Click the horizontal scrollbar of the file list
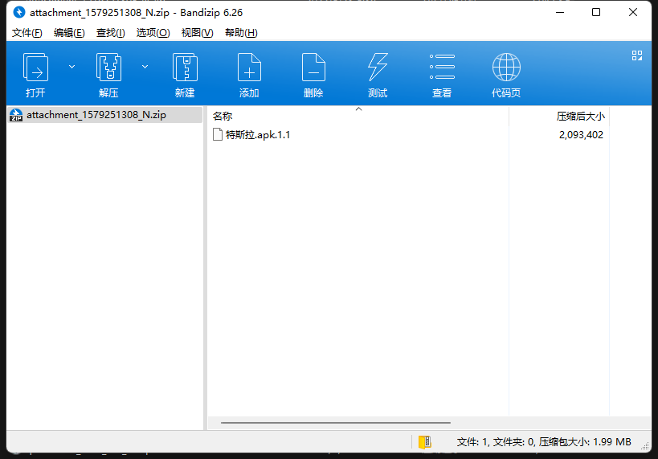 click(x=336, y=423)
